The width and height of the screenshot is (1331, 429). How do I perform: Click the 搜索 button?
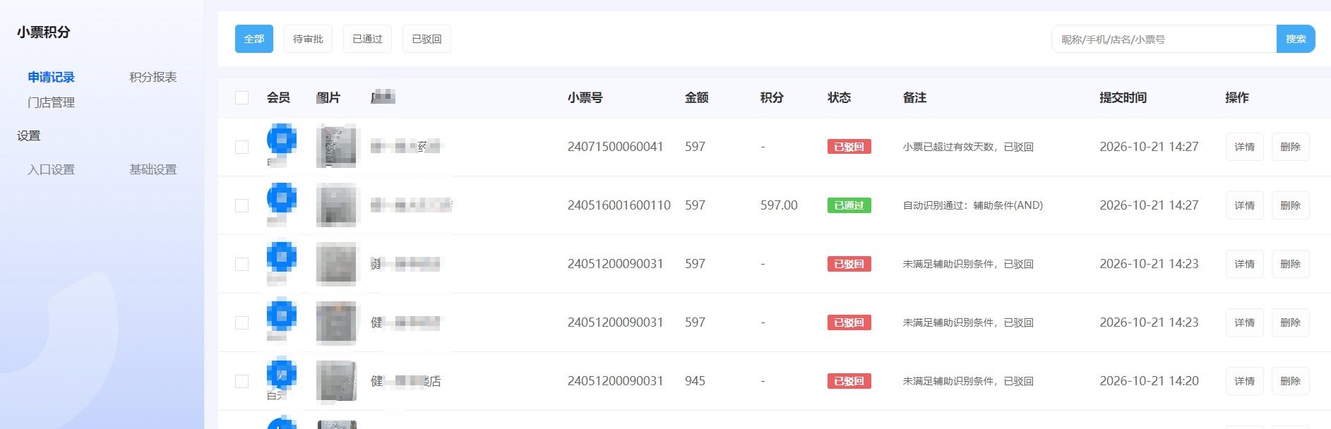click(x=1296, y=39)
